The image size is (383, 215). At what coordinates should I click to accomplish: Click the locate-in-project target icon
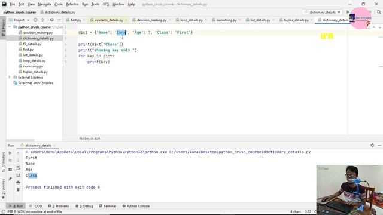pos(35,20)
